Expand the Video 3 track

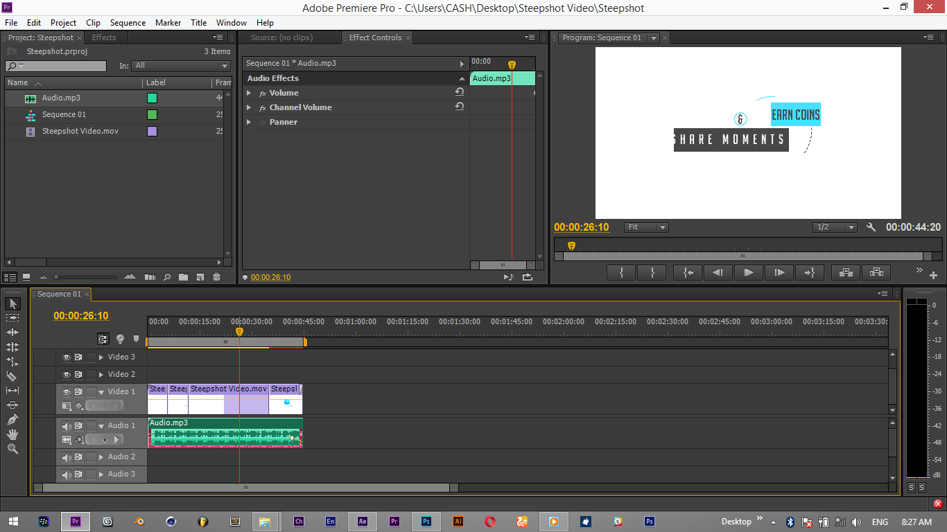(x=101, y=357)
